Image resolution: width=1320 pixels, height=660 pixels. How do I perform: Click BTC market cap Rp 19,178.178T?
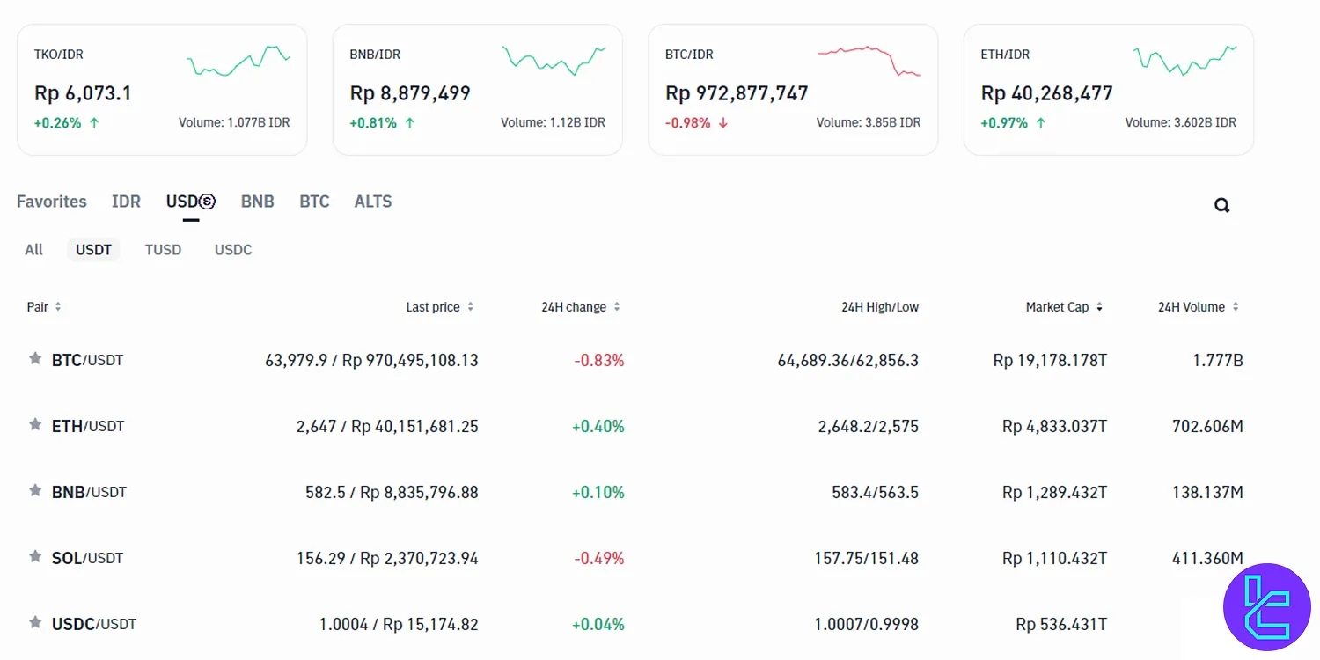(x=1050, y=360)
